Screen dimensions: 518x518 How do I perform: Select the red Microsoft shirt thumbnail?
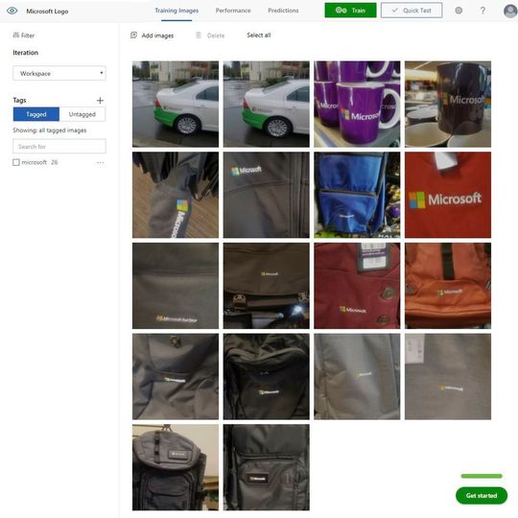pos(448,195)
